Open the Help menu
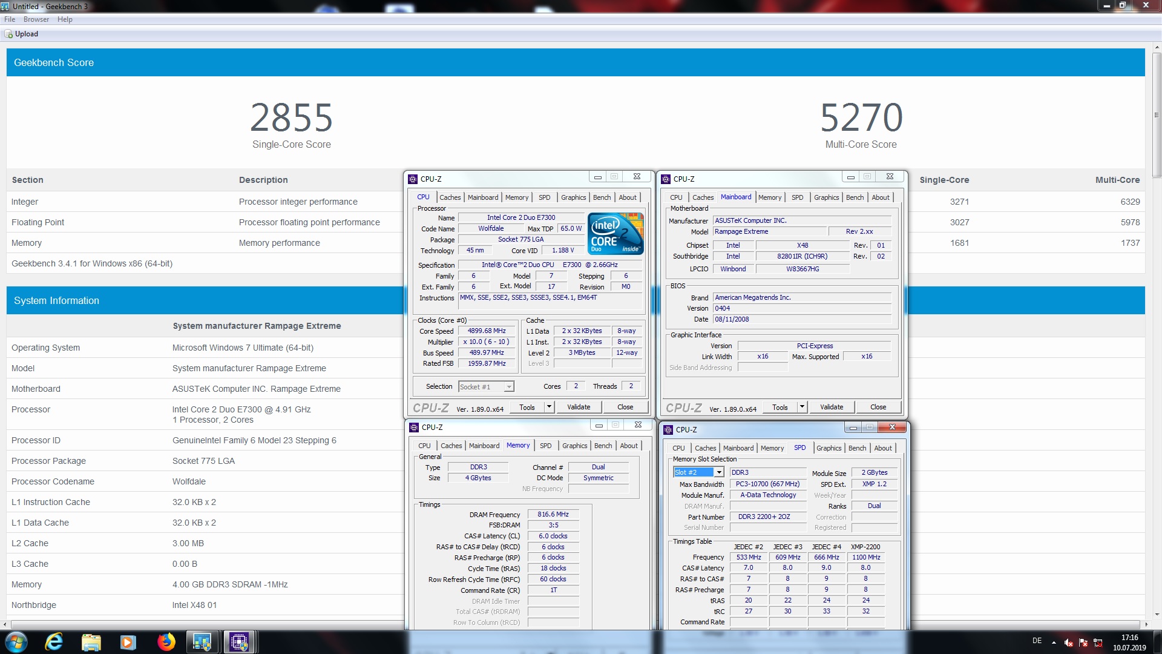The image size is (1162, 654). [65, 19]
